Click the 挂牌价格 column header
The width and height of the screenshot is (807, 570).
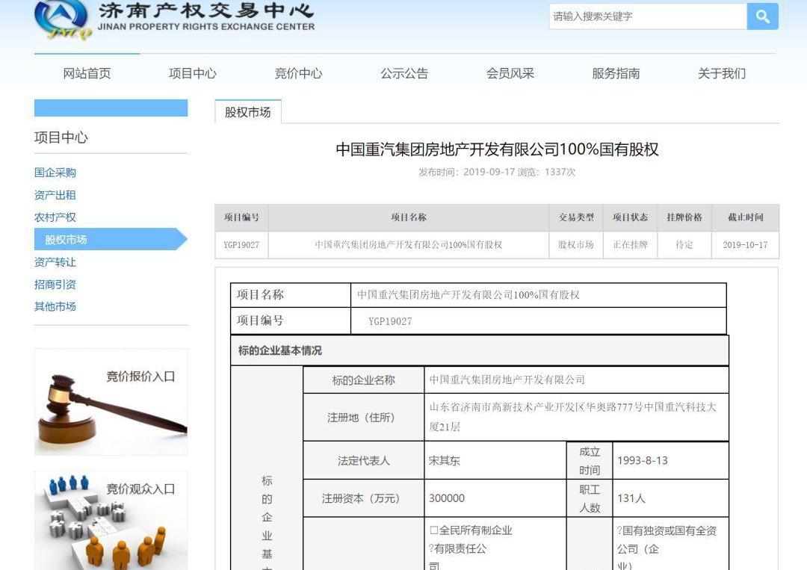[684, 217]
